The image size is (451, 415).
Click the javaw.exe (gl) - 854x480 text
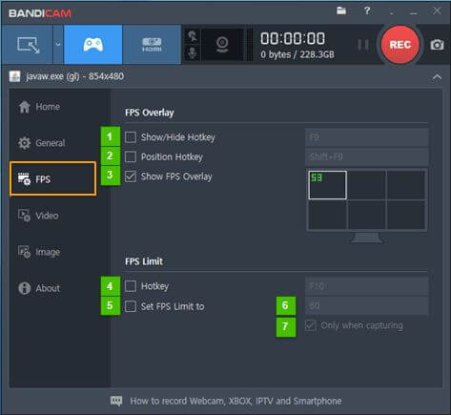point(75,76)
